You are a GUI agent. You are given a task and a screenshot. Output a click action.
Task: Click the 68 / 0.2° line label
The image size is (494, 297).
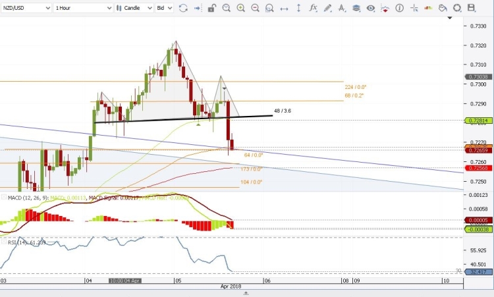354,95
